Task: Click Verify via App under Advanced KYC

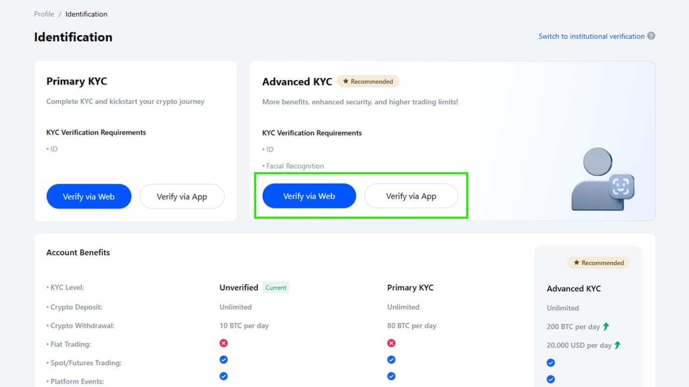Action: (x=411, y=196)
